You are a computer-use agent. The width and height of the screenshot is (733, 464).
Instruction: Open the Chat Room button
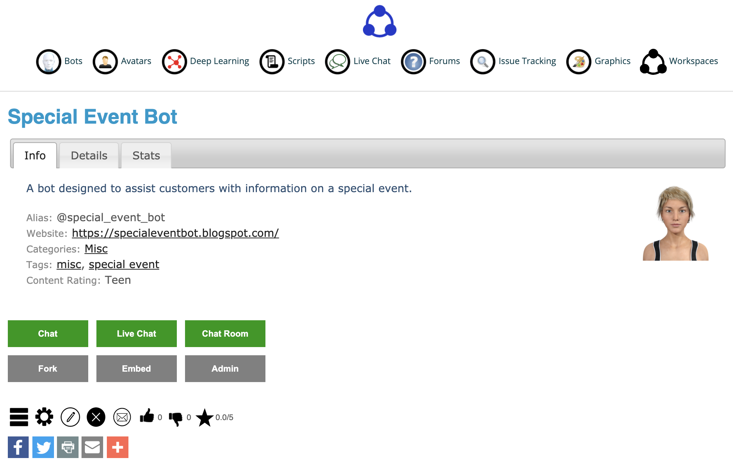click(x=225, y=334)
